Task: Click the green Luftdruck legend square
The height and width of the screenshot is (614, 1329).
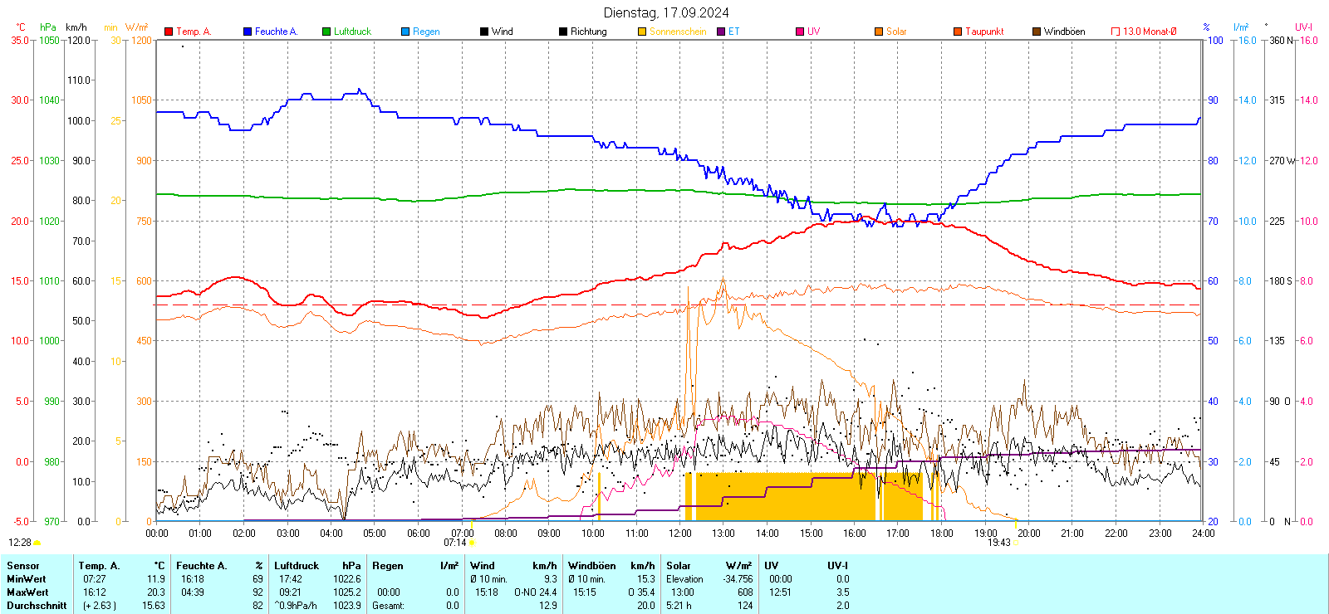Action: [x=326, y=32]
